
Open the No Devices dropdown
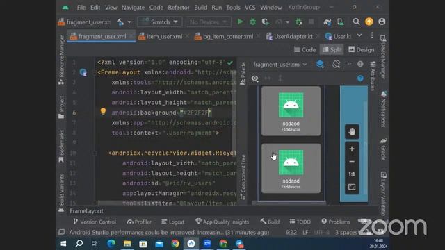coord(209,22)
